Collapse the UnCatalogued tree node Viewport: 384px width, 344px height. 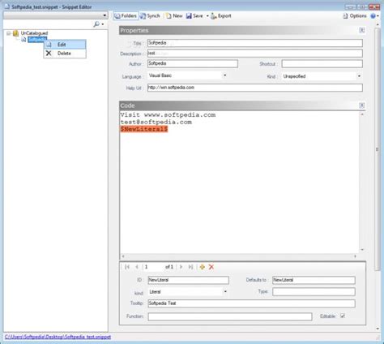9,33
